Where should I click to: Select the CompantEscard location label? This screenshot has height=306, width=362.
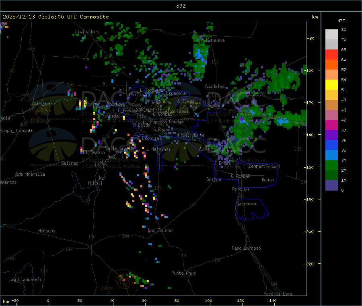tap(265, 166)
